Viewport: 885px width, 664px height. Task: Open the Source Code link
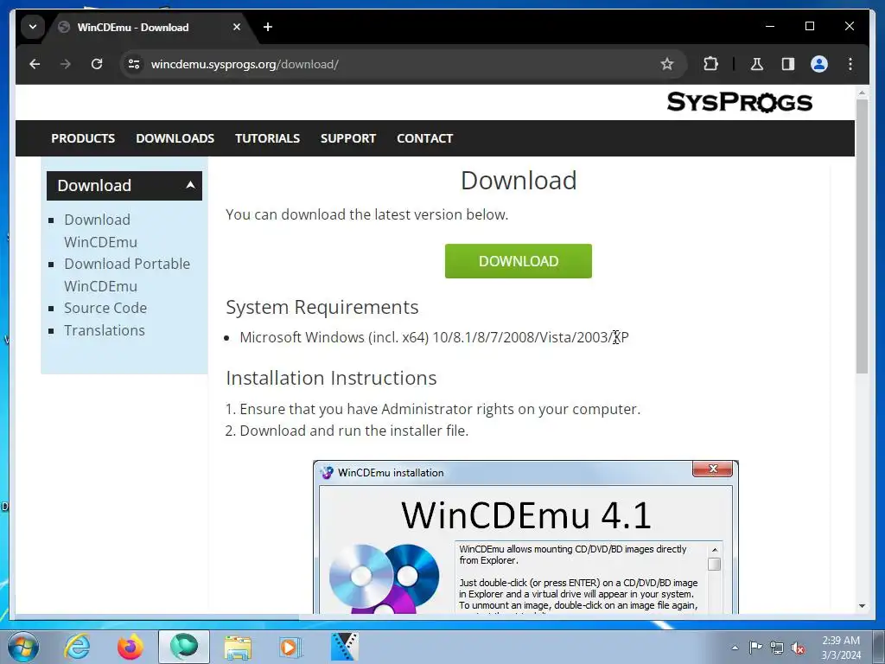click(x=105, y=308)
